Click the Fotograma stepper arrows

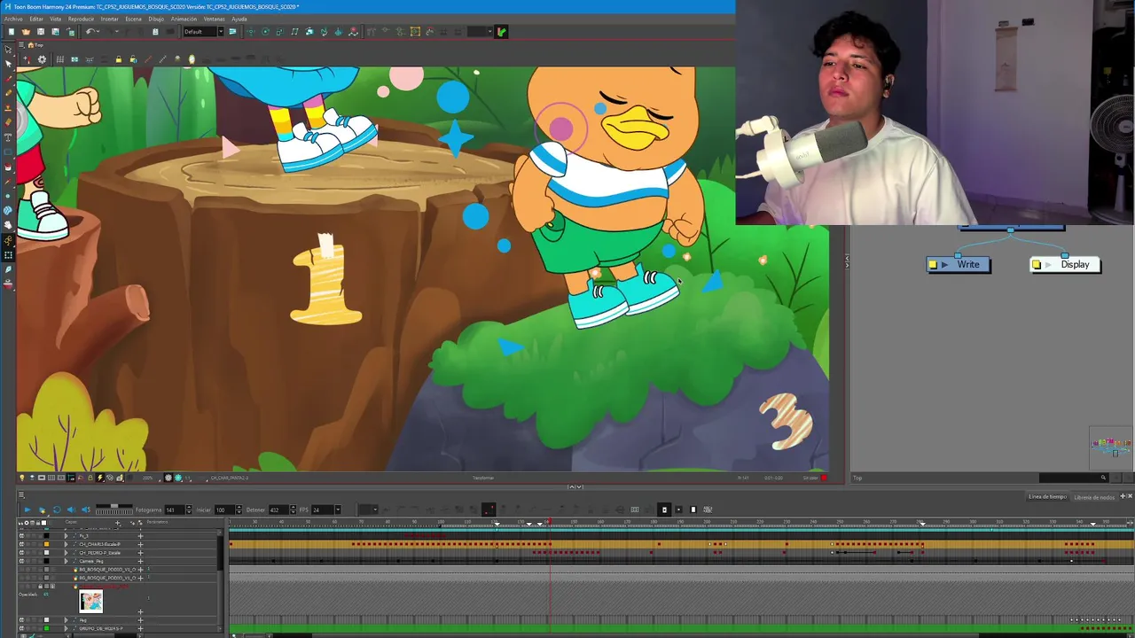pyautogui.click(x=189, y=510)
